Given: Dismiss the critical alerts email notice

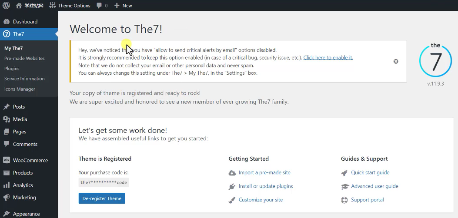Looking at the screenshot, I should tap(396, 61).
